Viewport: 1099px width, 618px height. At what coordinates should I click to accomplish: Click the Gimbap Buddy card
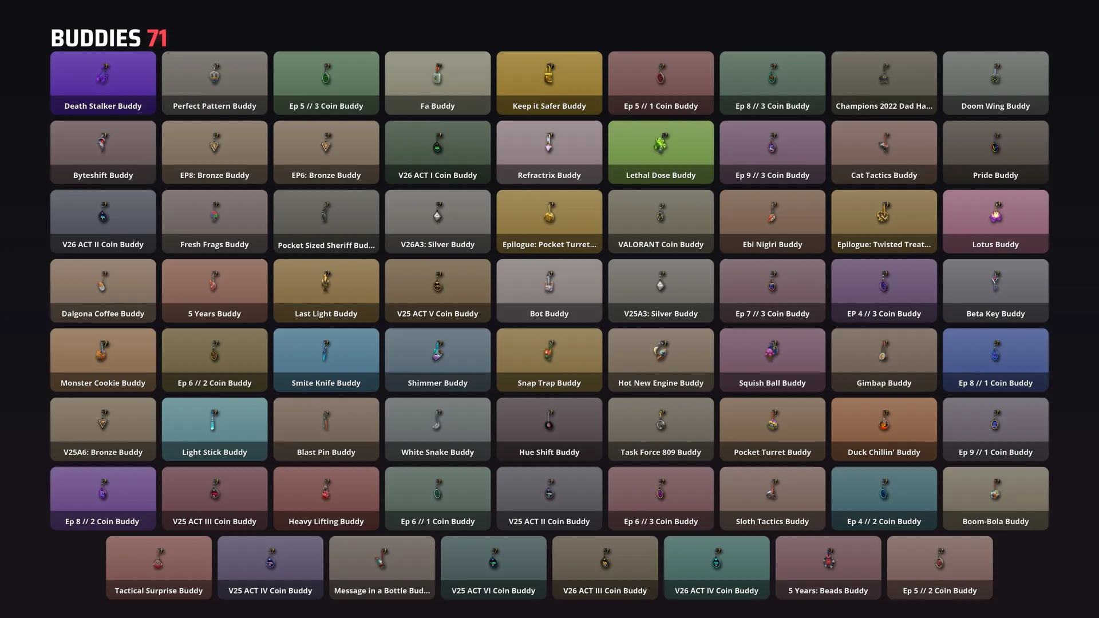(884, 360)
